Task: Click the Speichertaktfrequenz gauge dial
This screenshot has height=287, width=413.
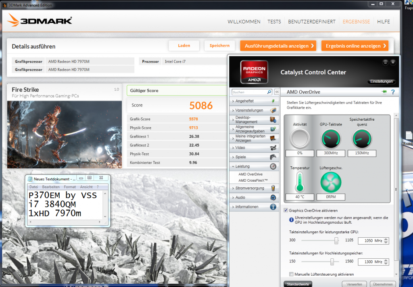Action: coord(362,139)
